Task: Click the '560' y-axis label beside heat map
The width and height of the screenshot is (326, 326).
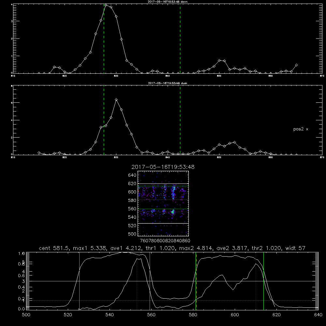Action: pyautogui.click(x=132, y=209)
